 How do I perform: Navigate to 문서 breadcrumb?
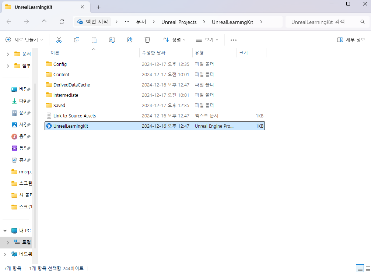141,22
